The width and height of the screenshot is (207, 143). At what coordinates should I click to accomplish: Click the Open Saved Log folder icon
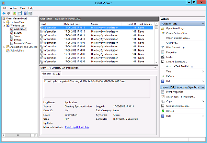163,28
